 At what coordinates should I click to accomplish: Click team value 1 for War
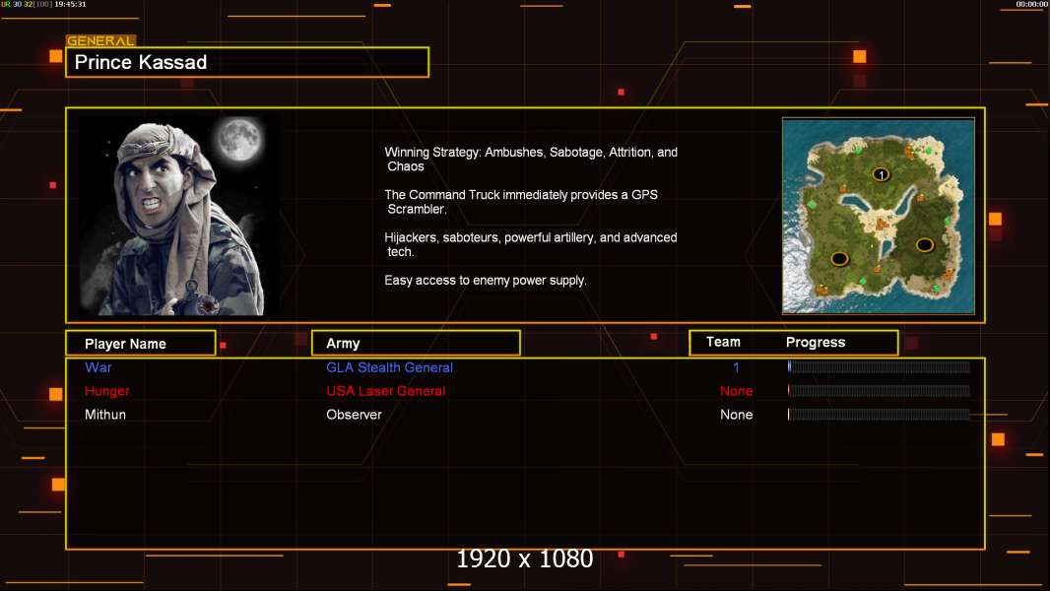point(736,367)
